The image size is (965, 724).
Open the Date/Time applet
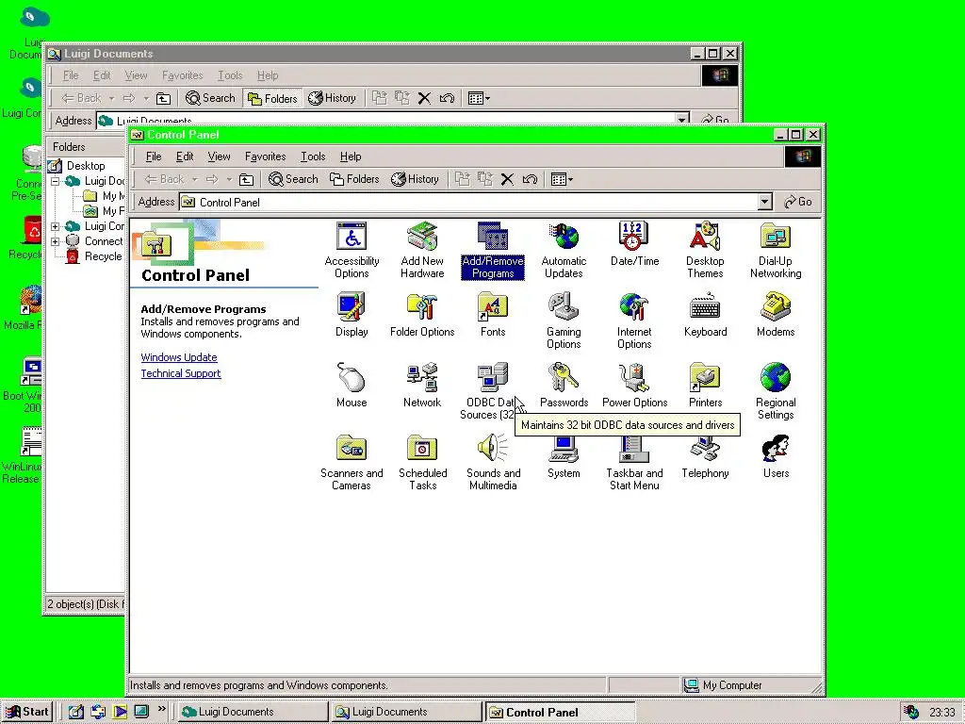point(634,244)
